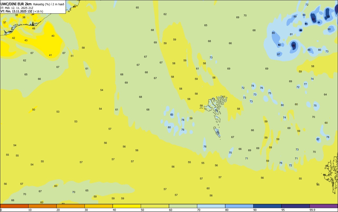Click the bright yellow 40–50 legend segment
338x212 pixels.
(x=127, y=206)
